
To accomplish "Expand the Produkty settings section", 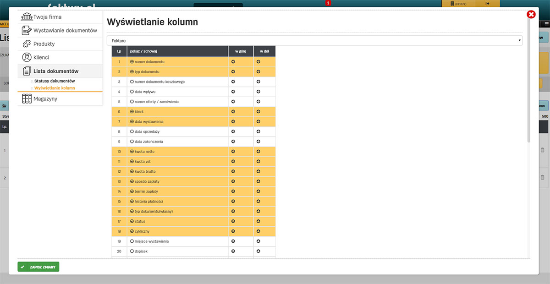I will click(44, 44).
